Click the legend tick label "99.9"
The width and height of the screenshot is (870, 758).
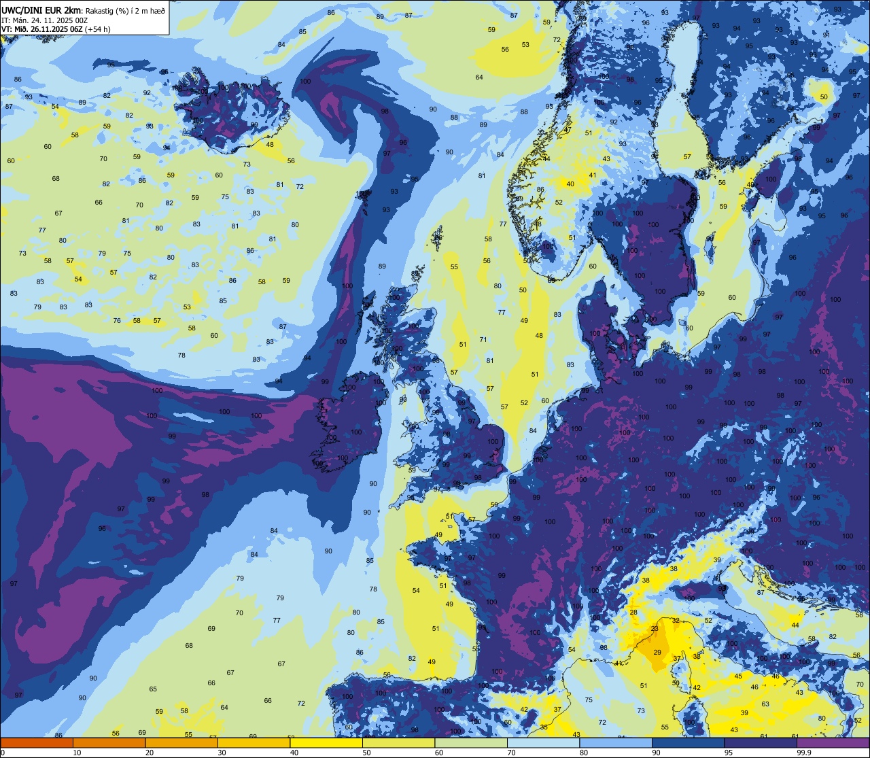803,753
